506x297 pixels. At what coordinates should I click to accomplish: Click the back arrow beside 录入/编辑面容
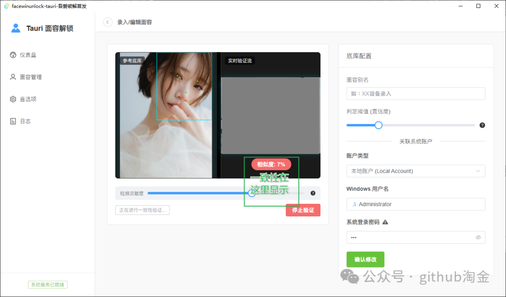click(107, 22)
